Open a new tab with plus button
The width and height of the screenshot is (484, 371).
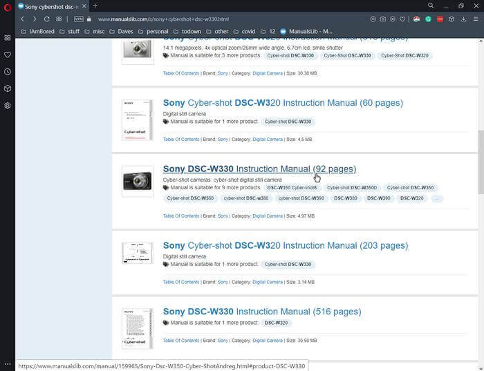[95, 6]
